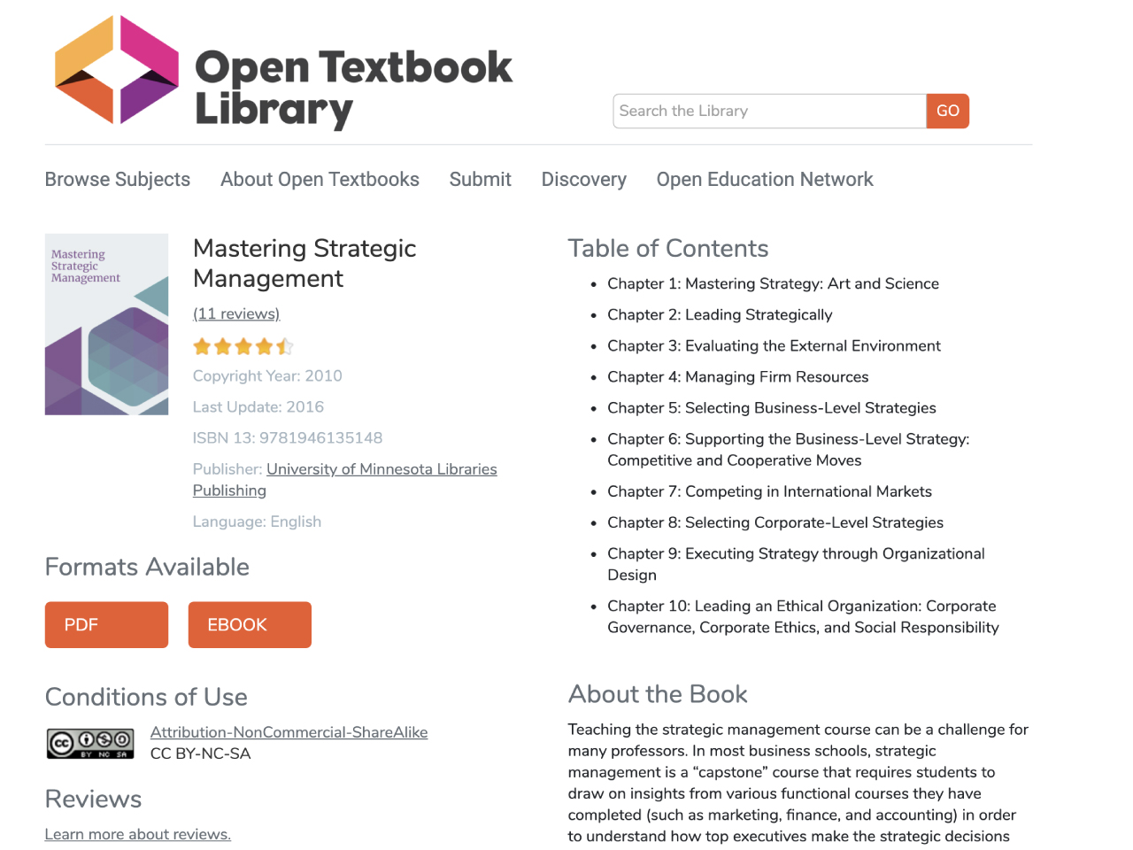Click the GO search button
Viewport: 1133px width, 850px height.
948,111
